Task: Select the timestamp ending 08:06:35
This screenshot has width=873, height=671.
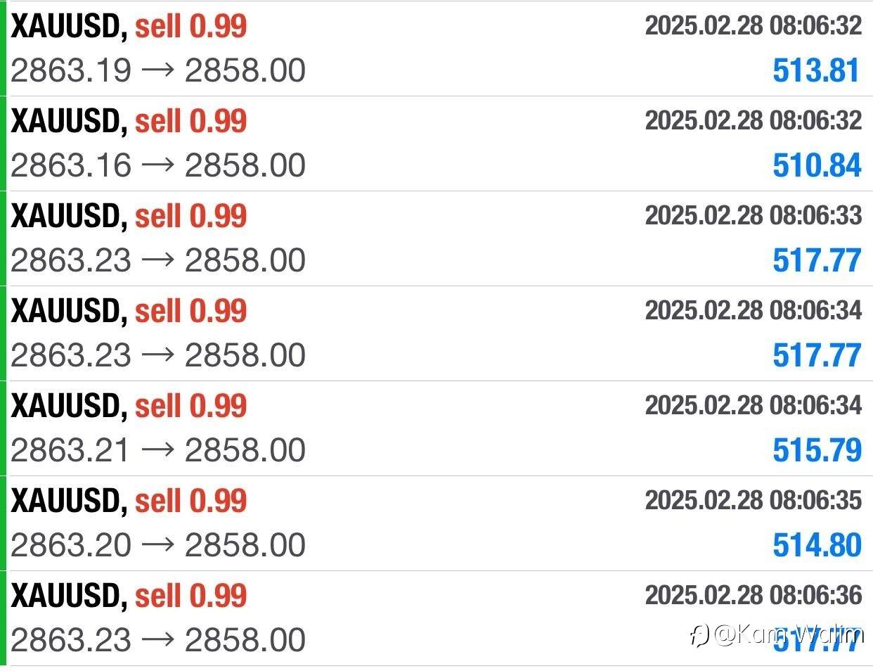Action: [753, 500]
